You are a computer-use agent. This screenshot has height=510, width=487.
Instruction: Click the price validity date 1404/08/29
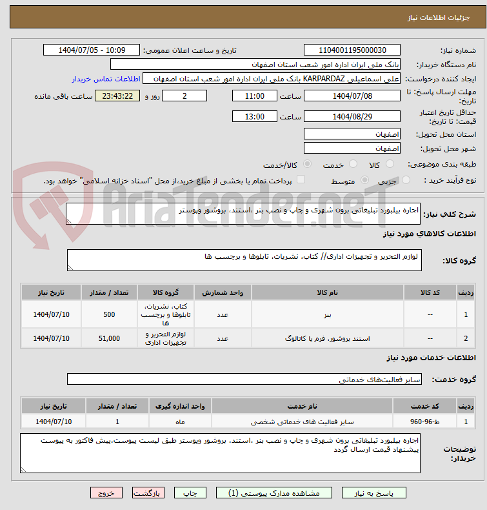click(x=352, y=116)
